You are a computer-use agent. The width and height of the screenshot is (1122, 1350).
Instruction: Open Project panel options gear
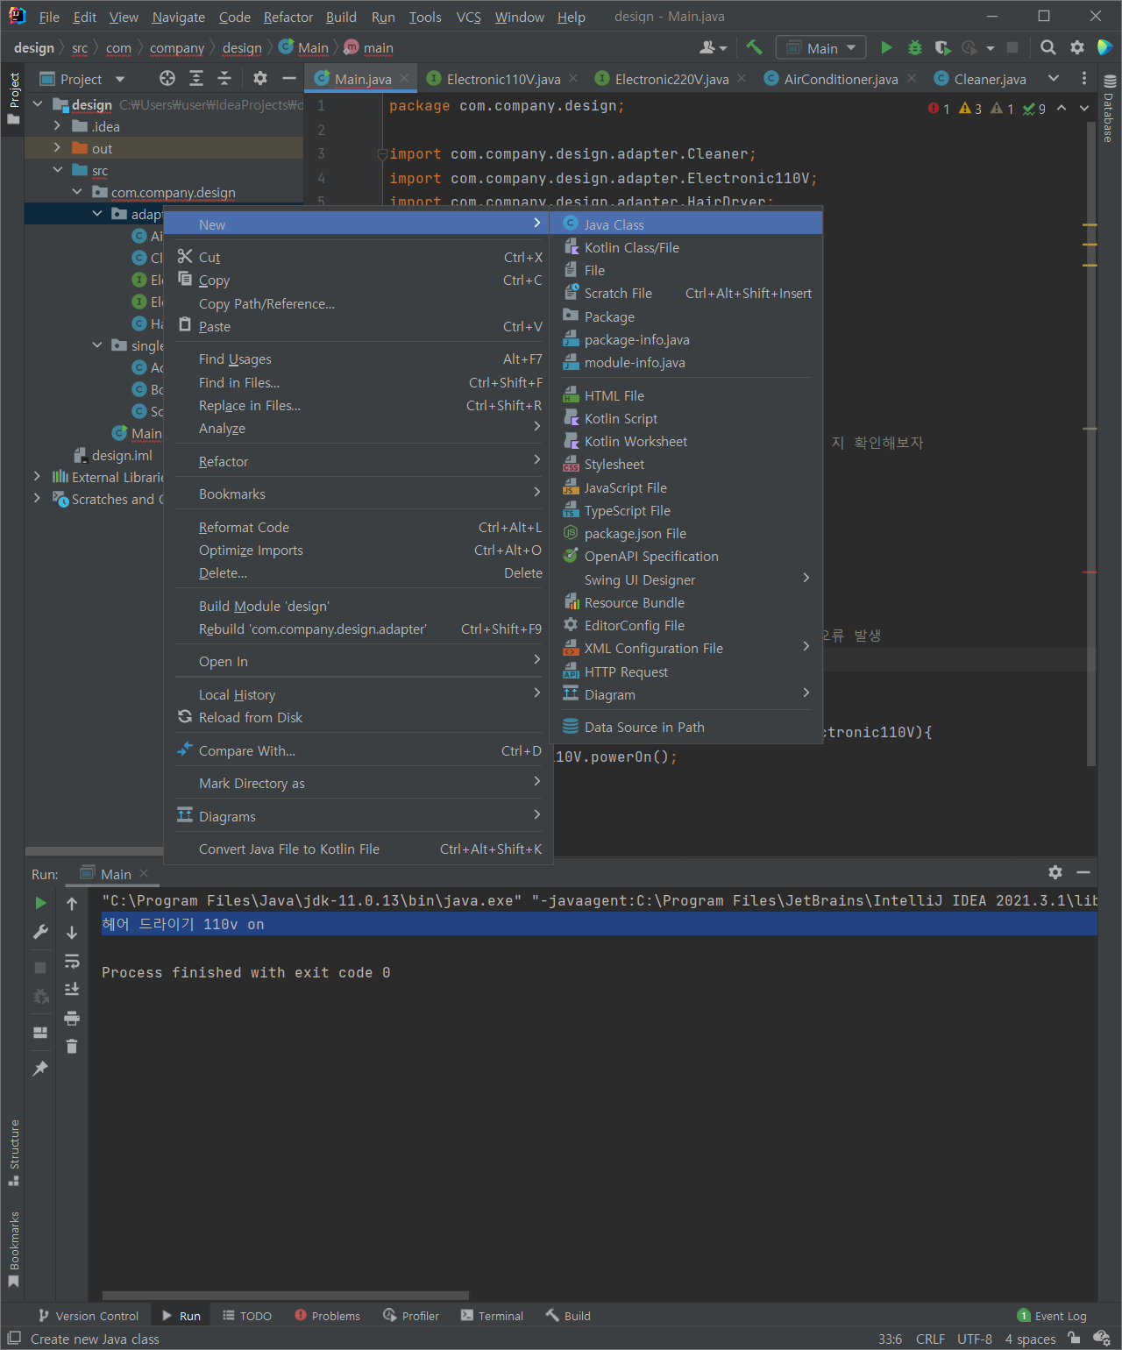pyautogui.click(x=260, y=79)
